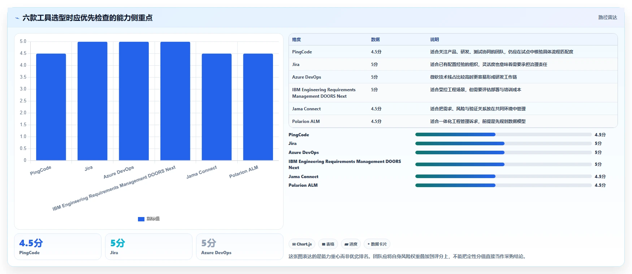Click the "Polarion ALM" x-axis label under the chart
The image size is (632, 274).
[243, 172]
